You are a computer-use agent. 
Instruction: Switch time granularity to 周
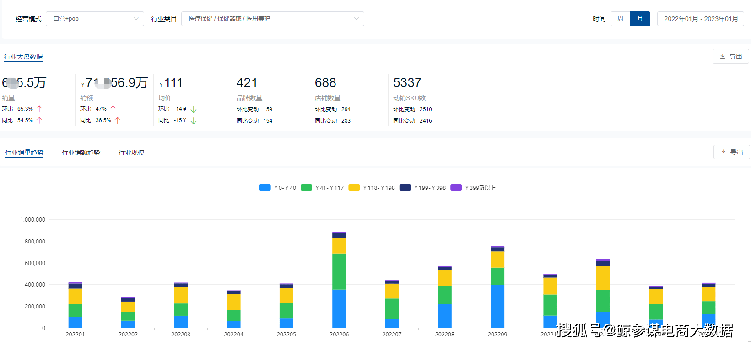(620, 19)
